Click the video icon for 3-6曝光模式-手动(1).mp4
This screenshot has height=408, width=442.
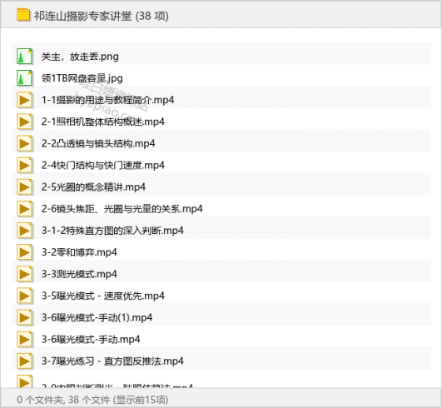click(x=24, y=317)
